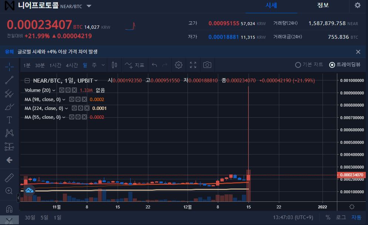
Task: Click the time zone 13:47:03 (UTC+9)
Action: tap(293, 218)
